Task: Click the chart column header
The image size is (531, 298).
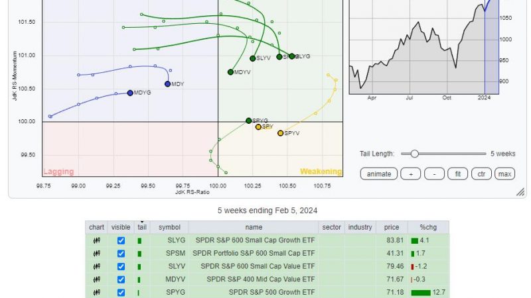Action: tap(96, 227)
